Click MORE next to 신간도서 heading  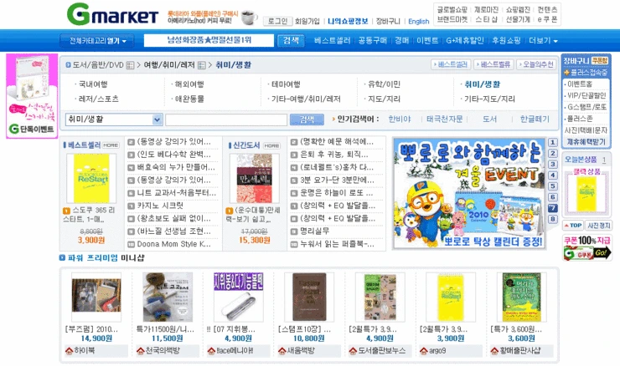(x=271, y=145)
